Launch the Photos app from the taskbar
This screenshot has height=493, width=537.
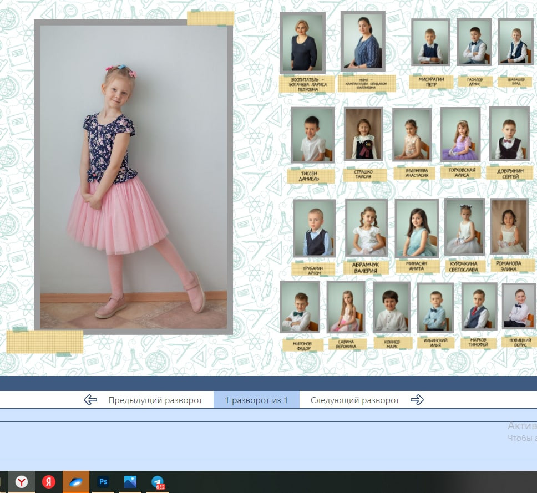click(x=130, y=482)
